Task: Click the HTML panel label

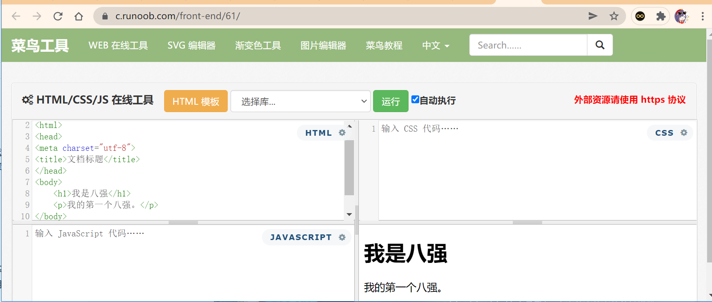Action: (319, 133)
